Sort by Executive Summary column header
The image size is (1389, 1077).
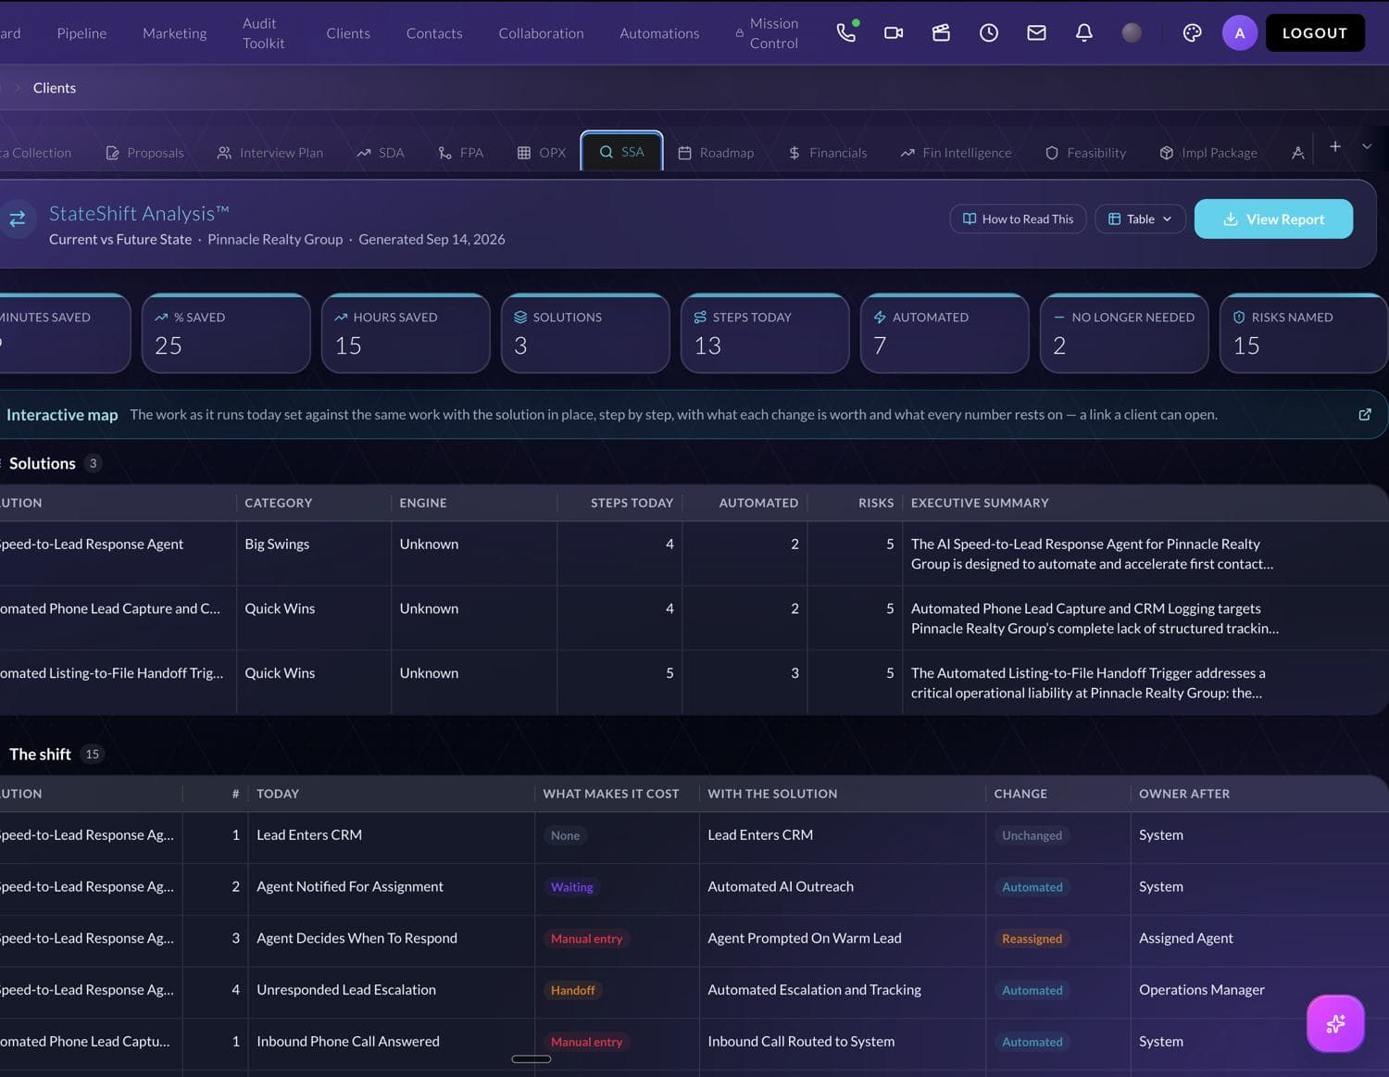[x=980, y=503]
